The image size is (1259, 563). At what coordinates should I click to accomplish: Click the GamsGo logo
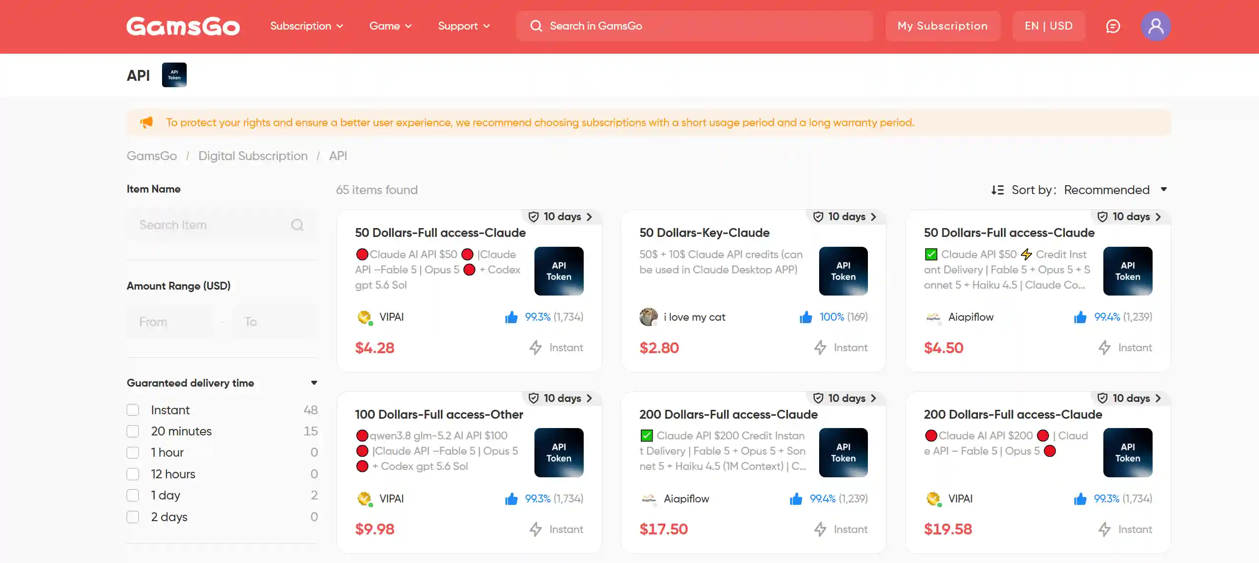pos(183,26)
